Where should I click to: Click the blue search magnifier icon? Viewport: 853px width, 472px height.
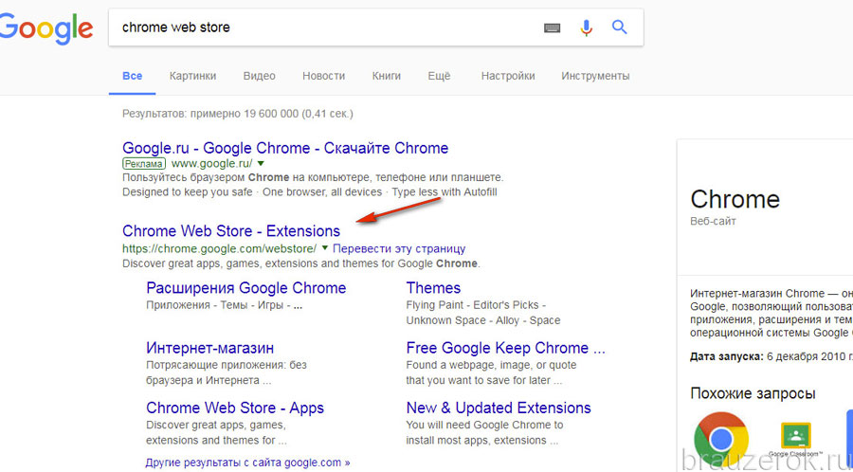(620, 27)
